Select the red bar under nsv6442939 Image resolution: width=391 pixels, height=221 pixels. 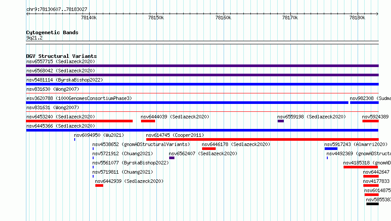[x=99, y=185]
